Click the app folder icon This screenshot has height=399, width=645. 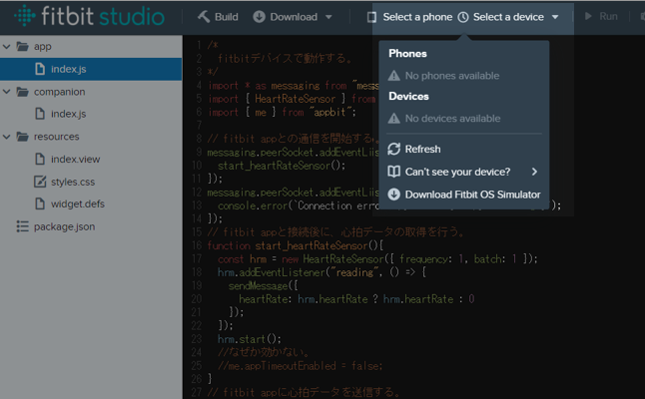point(22,46)
